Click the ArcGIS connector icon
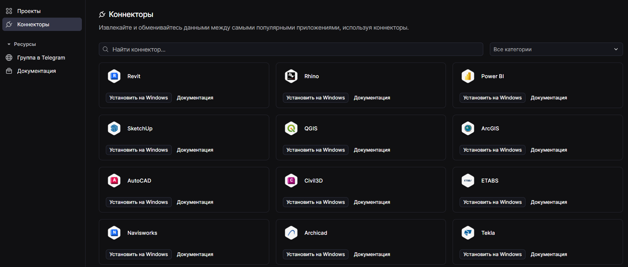The image size is (628, 267). (468, 128)
